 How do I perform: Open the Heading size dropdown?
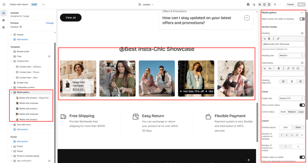coord(291,56)
